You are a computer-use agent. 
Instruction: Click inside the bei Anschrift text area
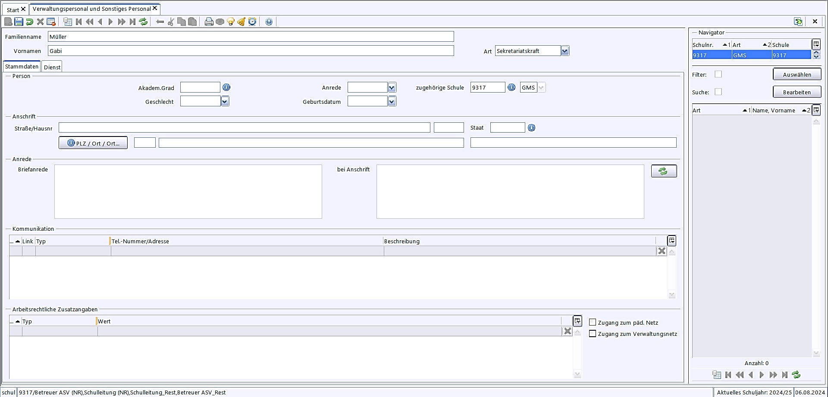coord(510,192)
